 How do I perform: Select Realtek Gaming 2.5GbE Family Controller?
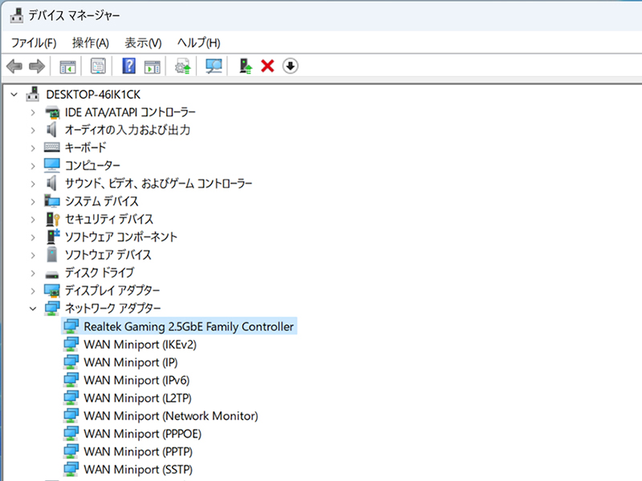tap(188, 326)
